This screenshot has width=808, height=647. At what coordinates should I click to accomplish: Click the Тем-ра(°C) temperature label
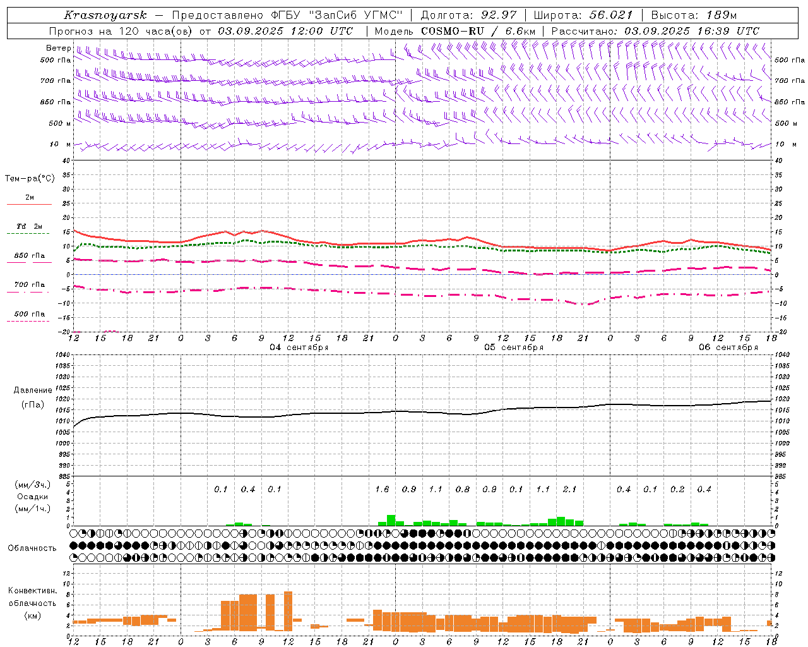pyautogui.click(x=30, y=179)
